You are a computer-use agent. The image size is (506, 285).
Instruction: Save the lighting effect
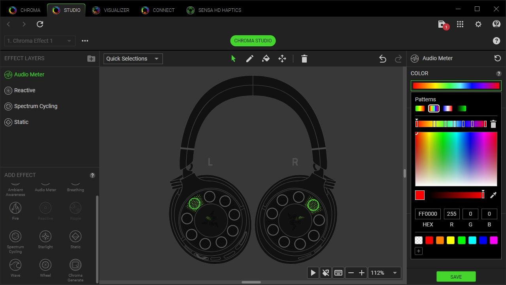click(x=456, y=277)
